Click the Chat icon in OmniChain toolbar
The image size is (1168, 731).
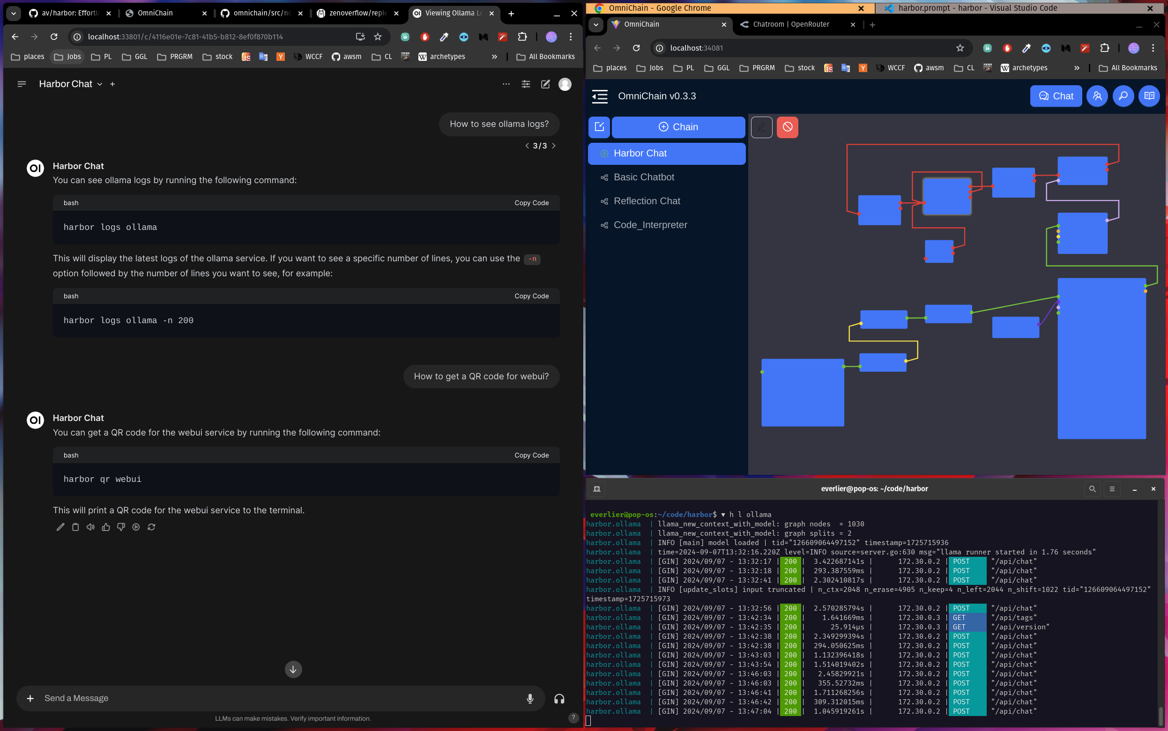click(1055, 95)
